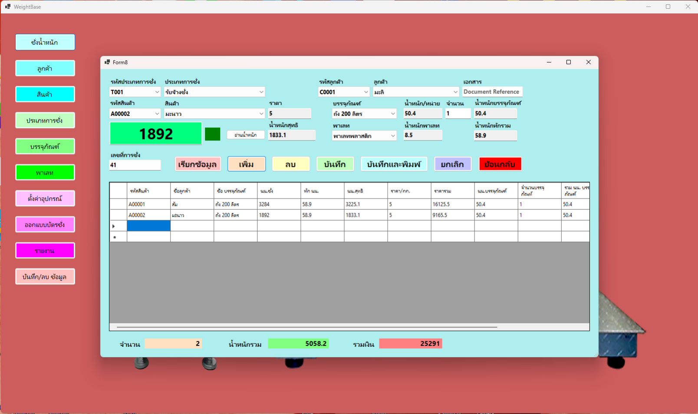This screenshot has height=414, width=698.
Task: Open the รายงาน reports menu
Action: [x=45, y=251]
